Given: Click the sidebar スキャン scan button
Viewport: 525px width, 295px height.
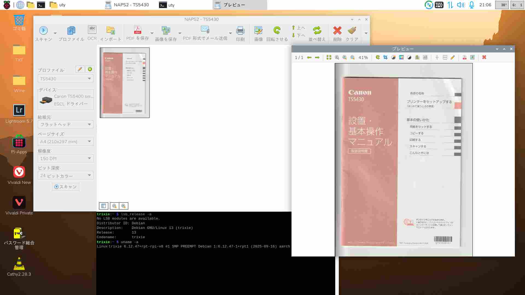Looking at the screenshot, I should pos(66,187).
